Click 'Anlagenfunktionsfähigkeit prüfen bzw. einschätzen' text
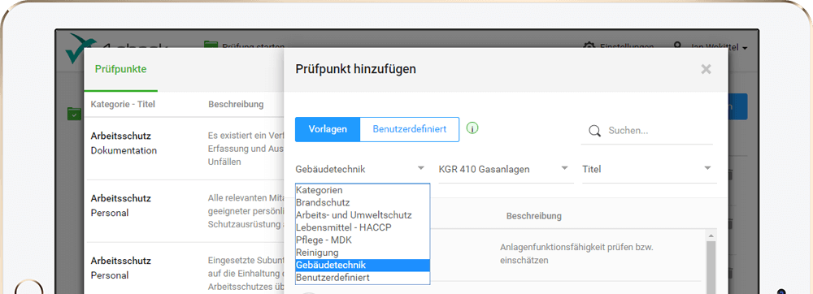This screenshot has height=294, width=813. click(x=576, y=254)
